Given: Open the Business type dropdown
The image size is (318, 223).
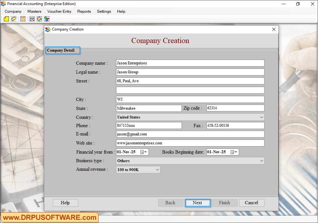Looking at the screenshot, I should click(262, 161).
